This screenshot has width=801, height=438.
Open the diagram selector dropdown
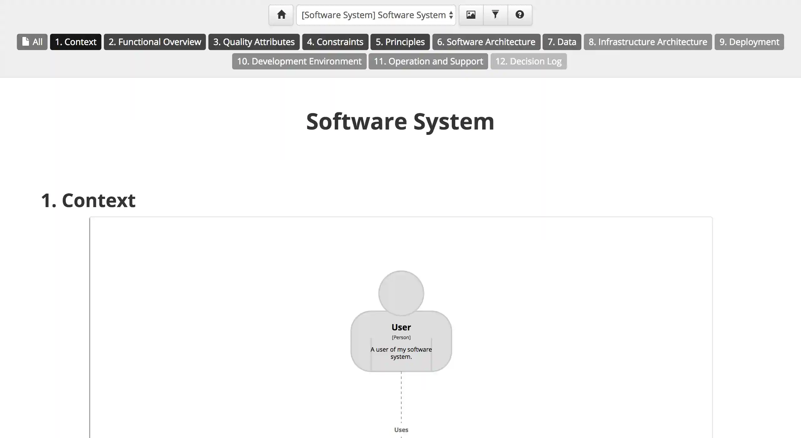click(375, 15)
